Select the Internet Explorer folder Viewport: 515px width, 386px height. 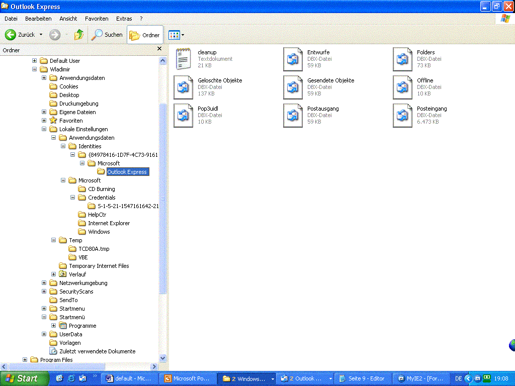[x=104, y=223]
